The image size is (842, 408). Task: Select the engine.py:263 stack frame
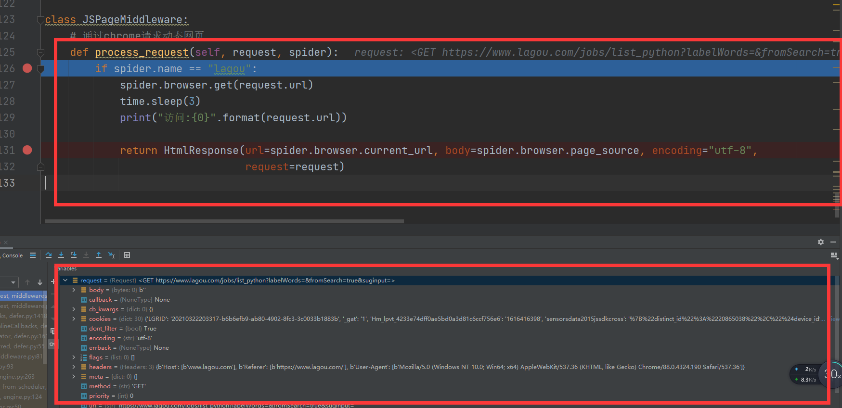click(24, 376)
